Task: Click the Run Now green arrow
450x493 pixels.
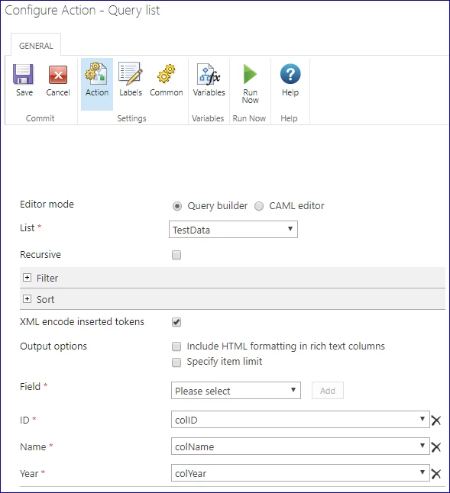Action: tap(250, 74)
